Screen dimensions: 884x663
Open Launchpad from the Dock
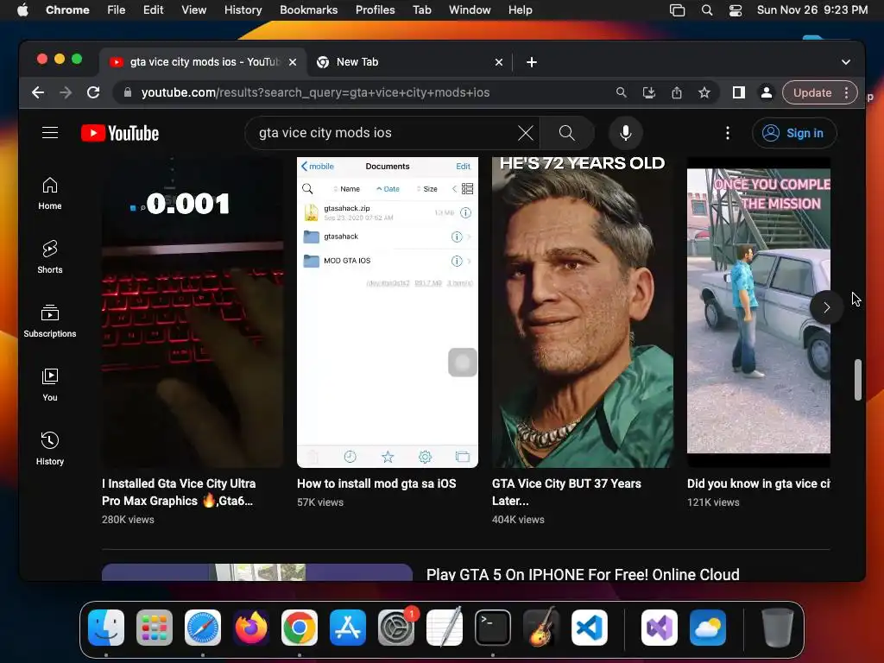click(155, 628)
